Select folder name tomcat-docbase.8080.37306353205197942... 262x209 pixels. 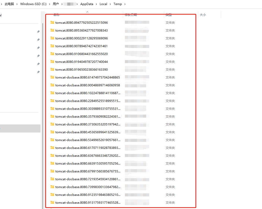point(88,124)
